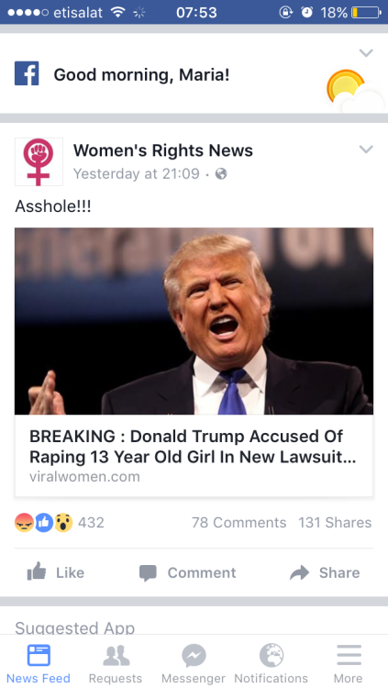388x688 pixels.
Task: Open Women's Rights News profile picture
Action: 39,161
